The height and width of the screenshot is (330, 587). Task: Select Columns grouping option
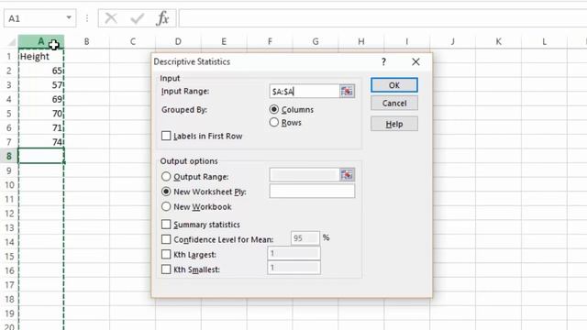click(274, 109)
